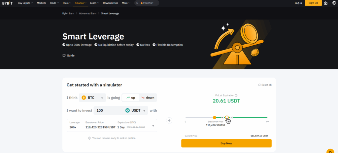Click the Reset all refresh icon

259,85
